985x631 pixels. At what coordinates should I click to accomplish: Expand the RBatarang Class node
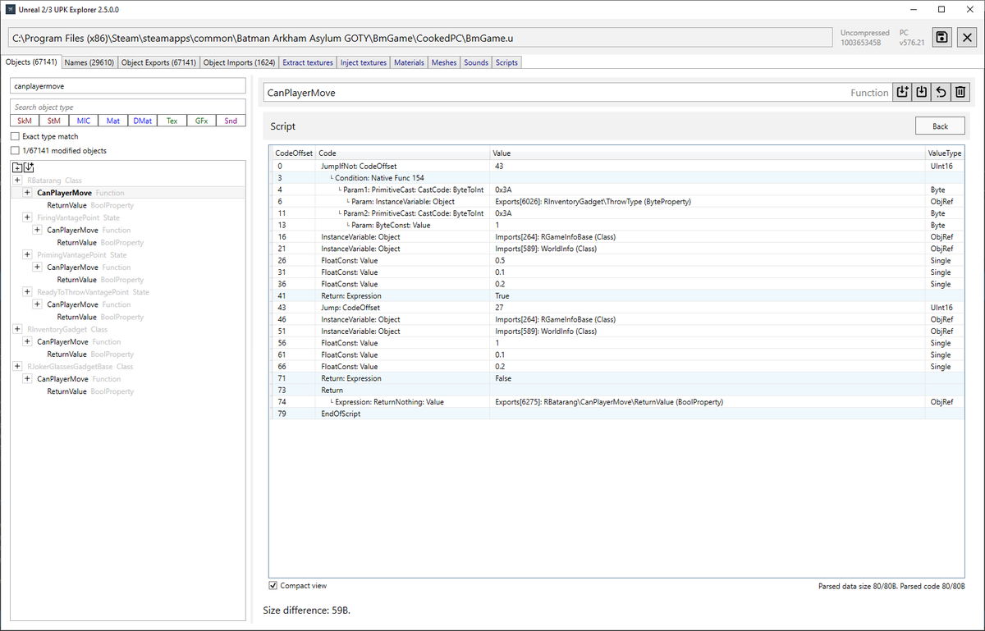pyautogui.click(x=16, y=180)
